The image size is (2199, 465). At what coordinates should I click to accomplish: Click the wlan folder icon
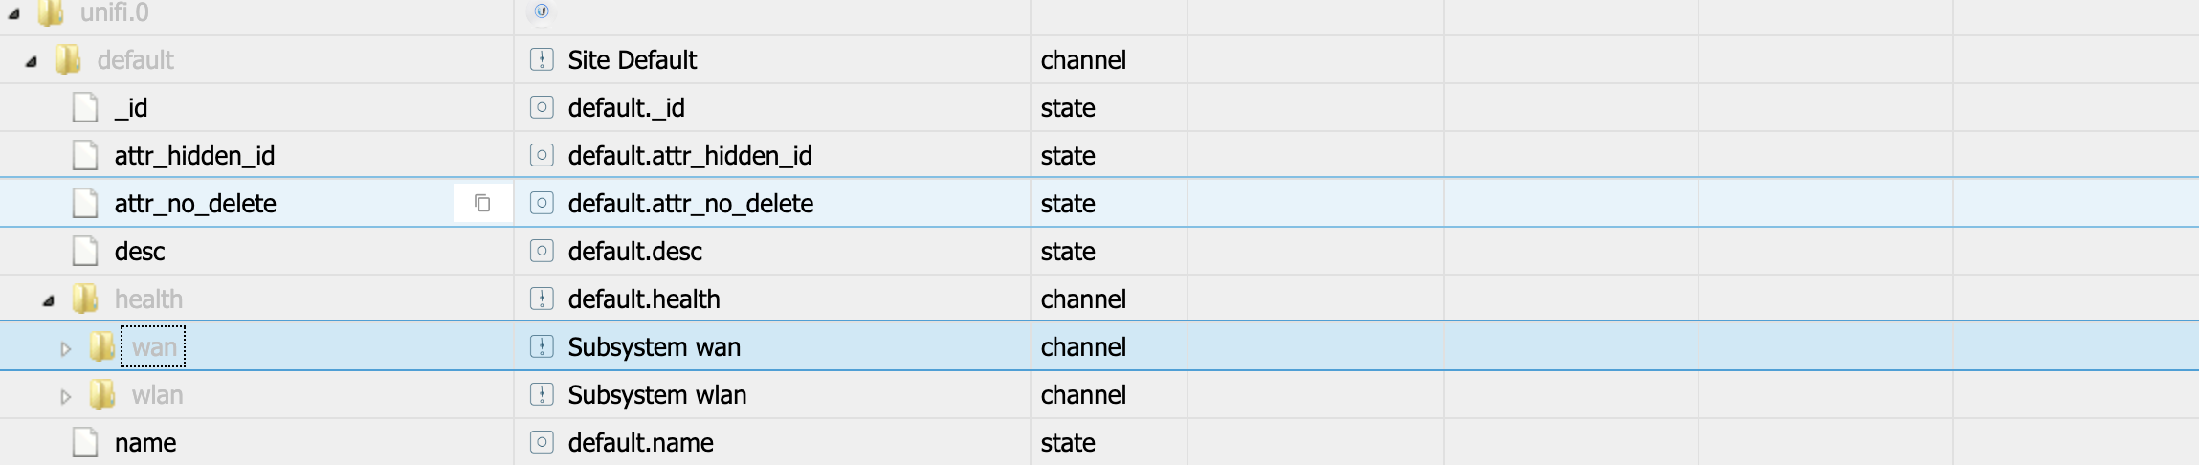pos(102,394)
